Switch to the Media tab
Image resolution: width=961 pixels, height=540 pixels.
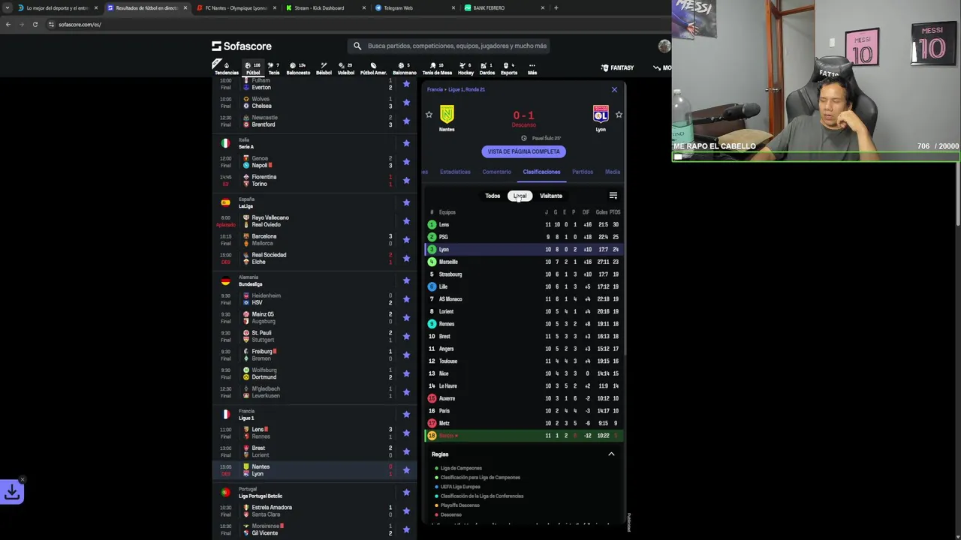613,172
